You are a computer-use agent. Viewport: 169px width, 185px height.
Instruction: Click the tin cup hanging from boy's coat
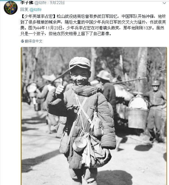coord(80,144)
